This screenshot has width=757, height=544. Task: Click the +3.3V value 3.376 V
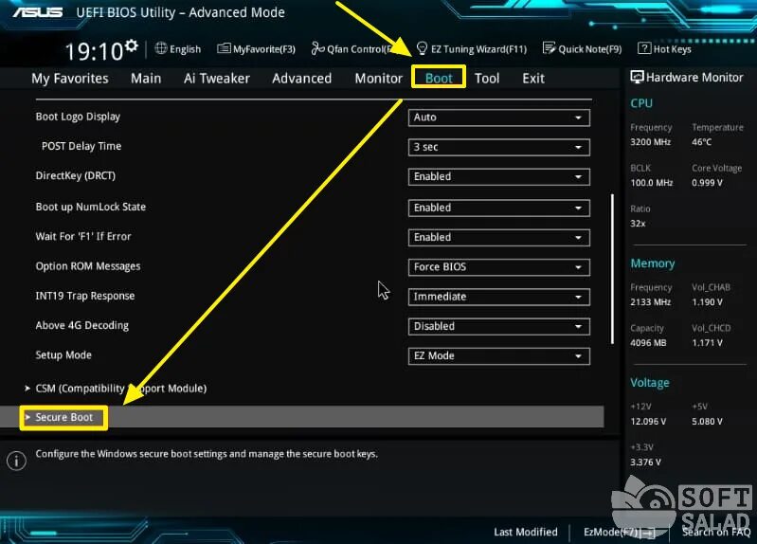click(645, 462)
